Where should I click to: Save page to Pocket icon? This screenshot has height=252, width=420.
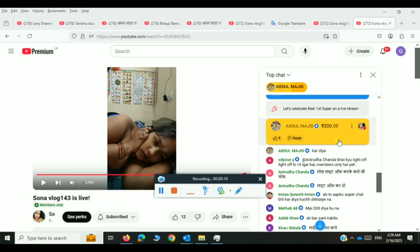[379, 36]
